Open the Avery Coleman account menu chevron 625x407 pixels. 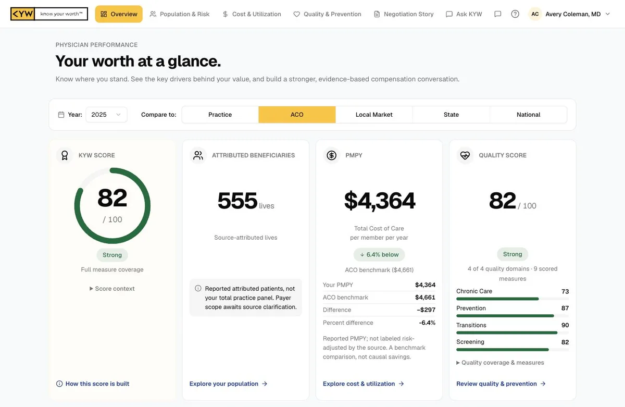[607, 14]
